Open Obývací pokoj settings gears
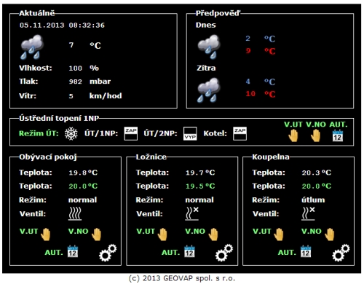This screenshot has width=364, height=284. click(108, 253)
